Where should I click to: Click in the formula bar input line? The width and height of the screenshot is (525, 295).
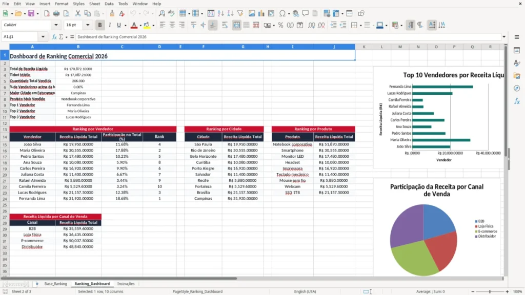coord(288,37)
